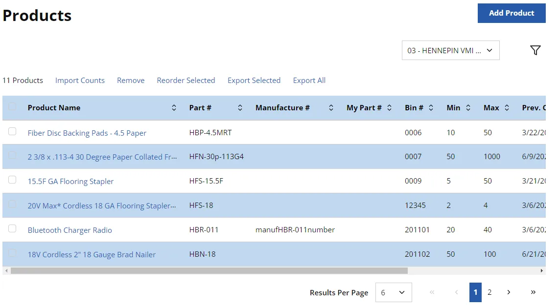Click part number HBR-011 cell
The height and width of the screenshot is (308, 559).
[204, 230]
